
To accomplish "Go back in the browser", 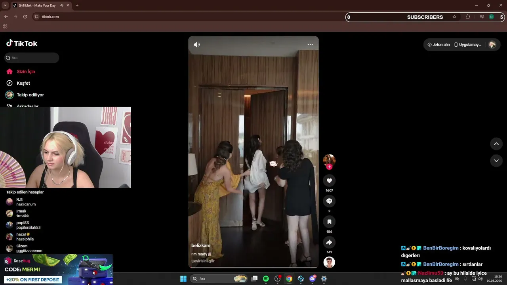I will 6,17.
